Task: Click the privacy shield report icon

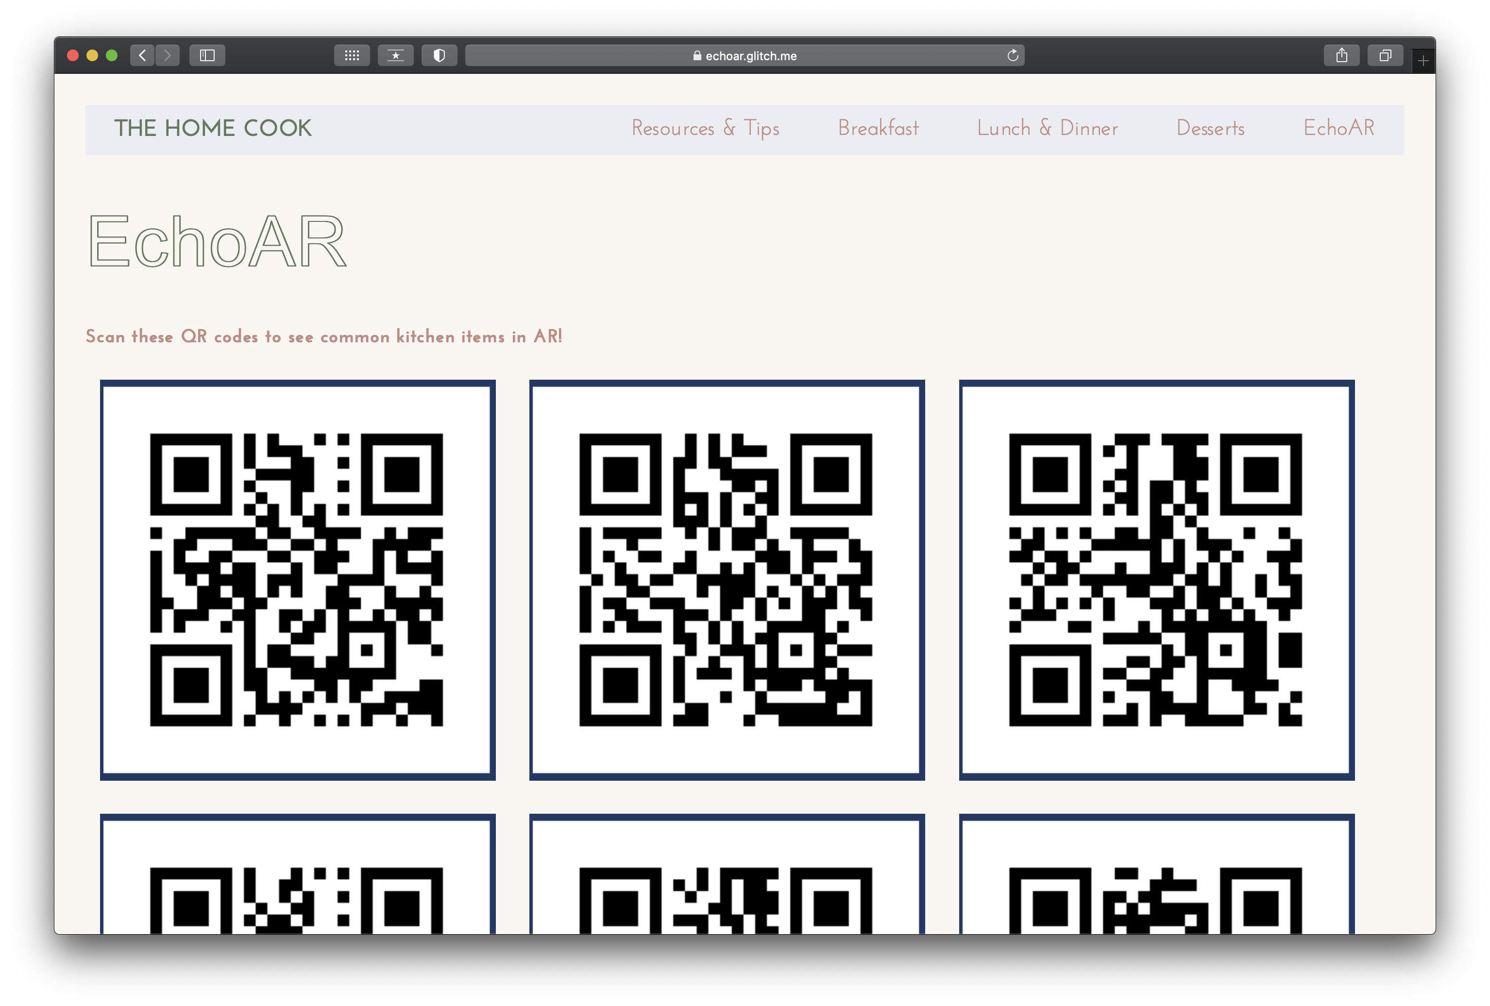Action: coord(439,56)
